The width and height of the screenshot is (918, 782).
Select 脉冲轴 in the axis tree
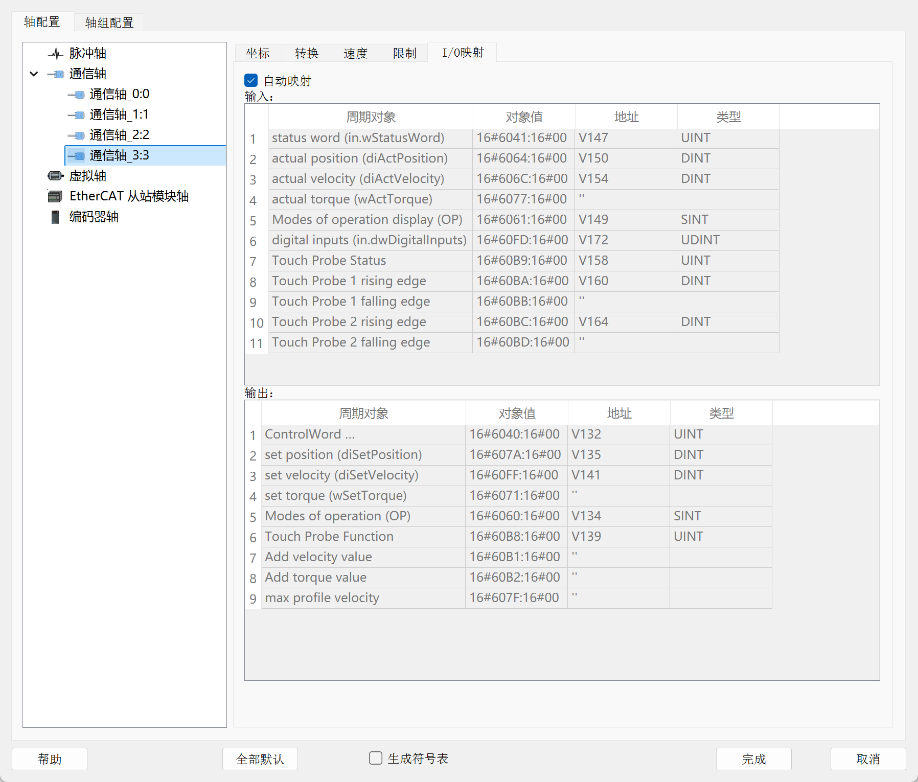[x=88, y=53]
